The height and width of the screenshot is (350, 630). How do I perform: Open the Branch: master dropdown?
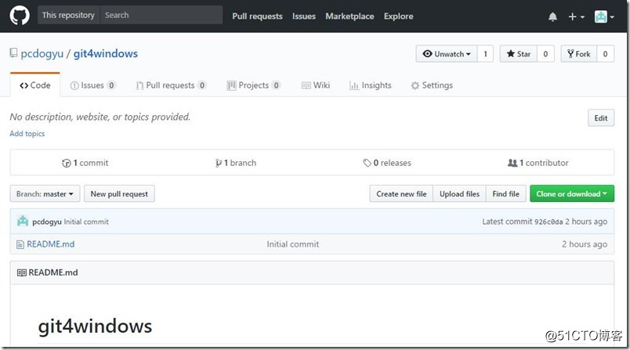pos(45,193)
